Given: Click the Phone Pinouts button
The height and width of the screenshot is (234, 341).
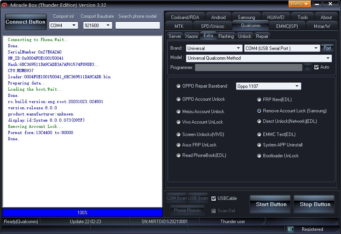Looking at the screenshot, I should [187, 210].
